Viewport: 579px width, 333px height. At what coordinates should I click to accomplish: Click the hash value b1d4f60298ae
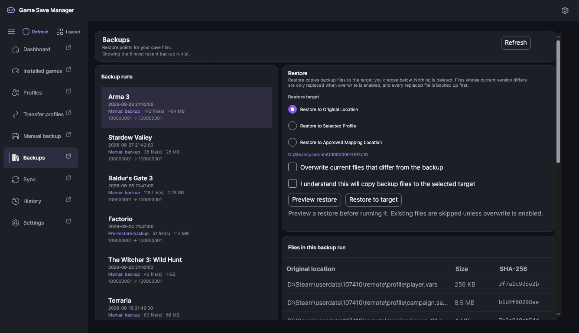pyautogui.click(x=519, y=302)
